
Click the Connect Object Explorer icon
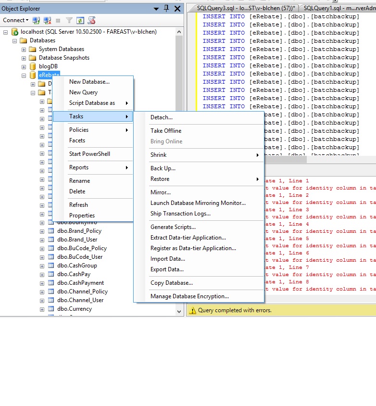coord(37,20)
